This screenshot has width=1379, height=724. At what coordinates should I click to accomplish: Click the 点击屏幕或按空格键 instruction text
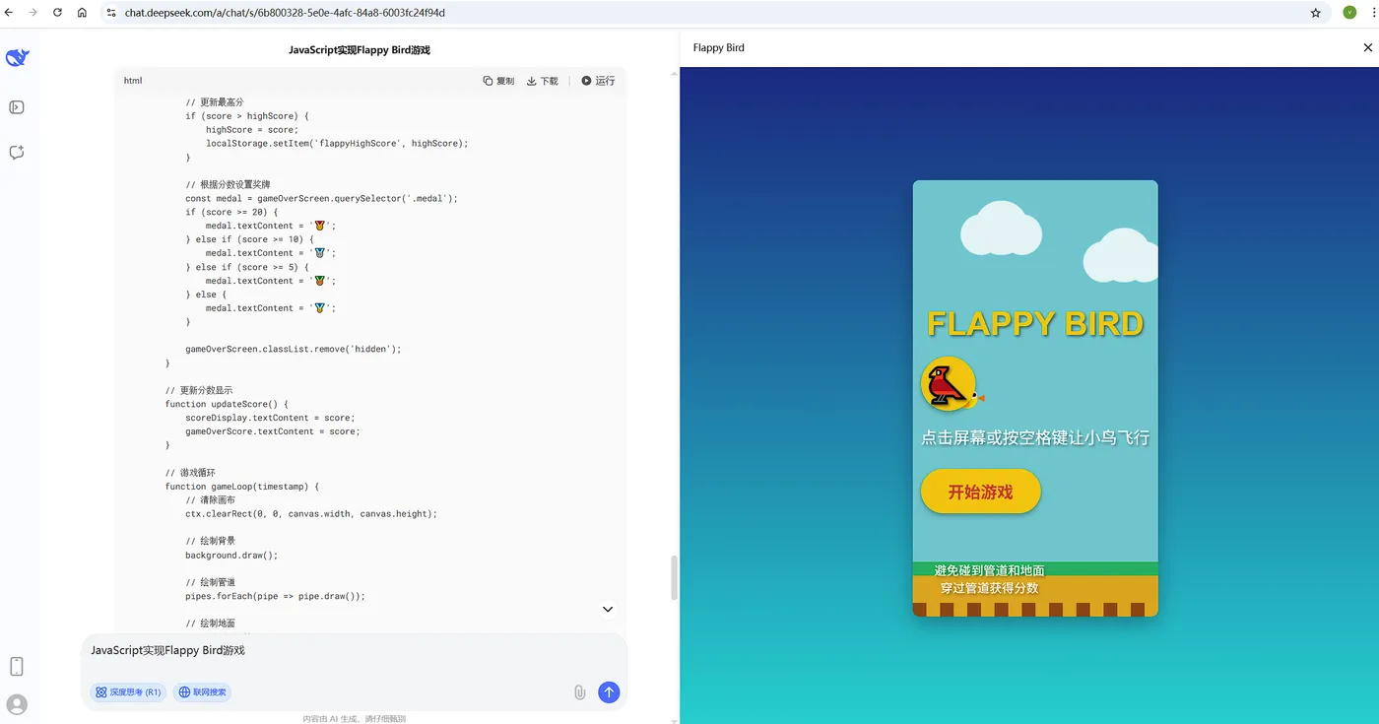tap(1035, 437)
